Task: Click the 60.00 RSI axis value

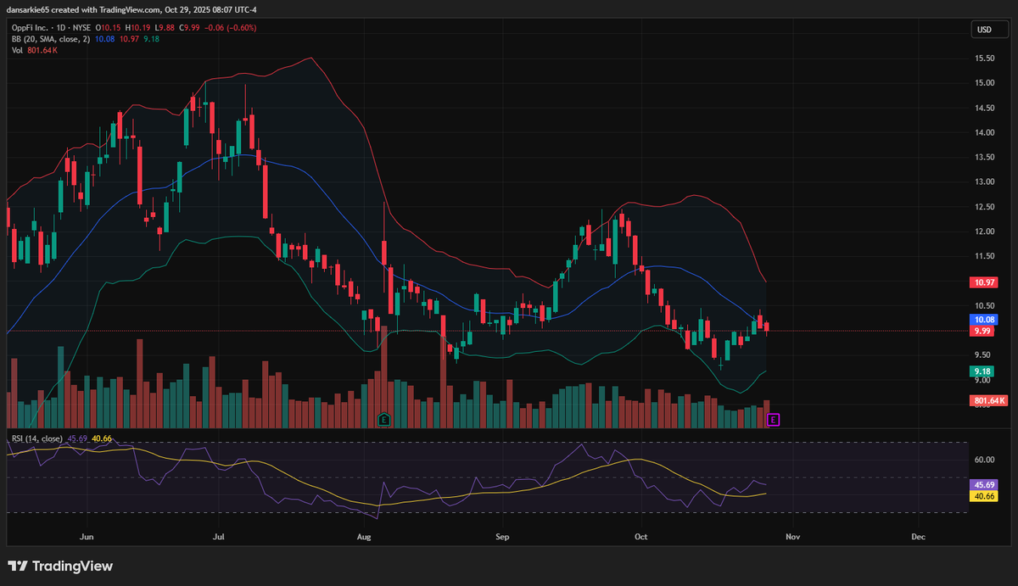Action: click(984, 460)
